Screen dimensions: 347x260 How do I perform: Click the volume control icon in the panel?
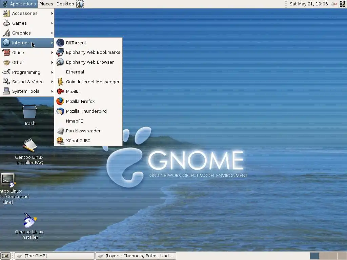point(333,4)
